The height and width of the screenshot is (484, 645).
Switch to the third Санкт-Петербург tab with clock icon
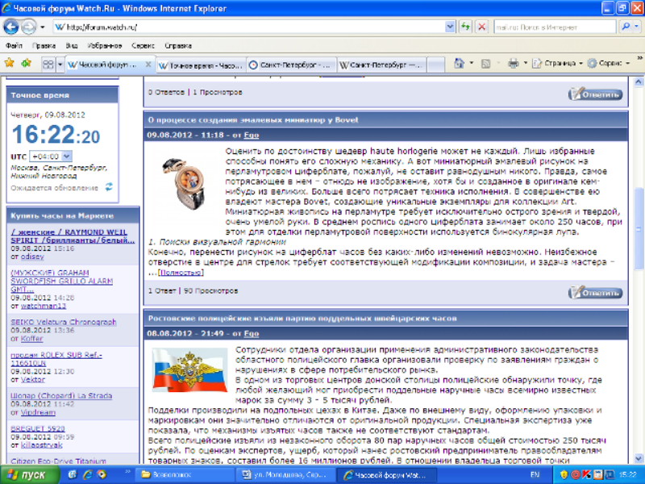(x=291, y=65)
